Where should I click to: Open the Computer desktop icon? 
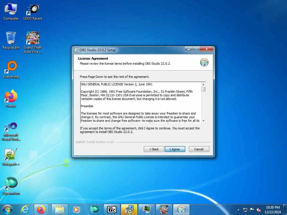tap(11, 12)
